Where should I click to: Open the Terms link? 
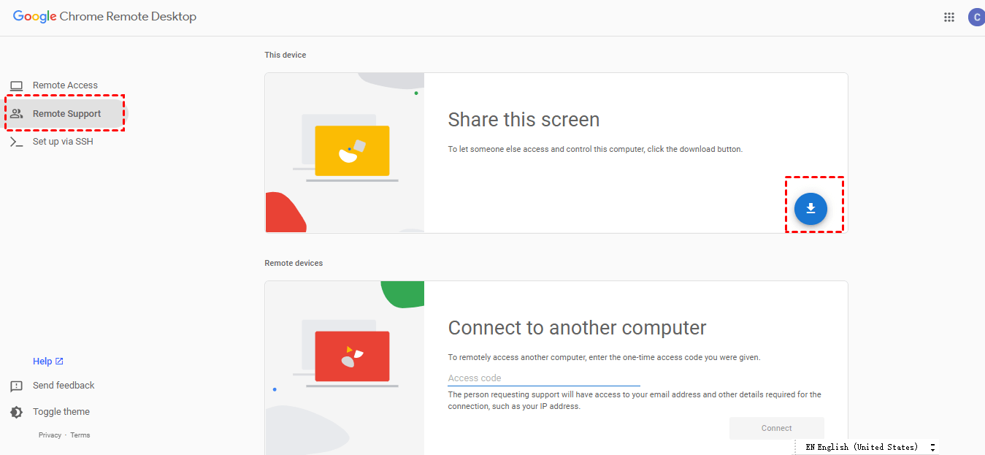coord(80,435)
